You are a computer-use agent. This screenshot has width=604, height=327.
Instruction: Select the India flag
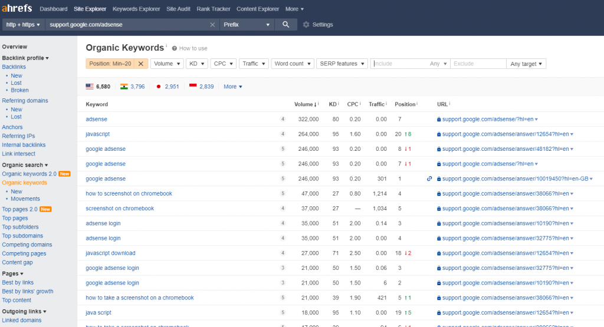124,87
